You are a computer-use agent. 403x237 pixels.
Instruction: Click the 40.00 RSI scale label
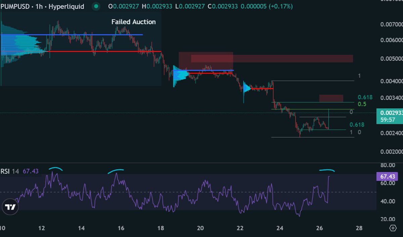pyautogui.click(x=387, y=201)
